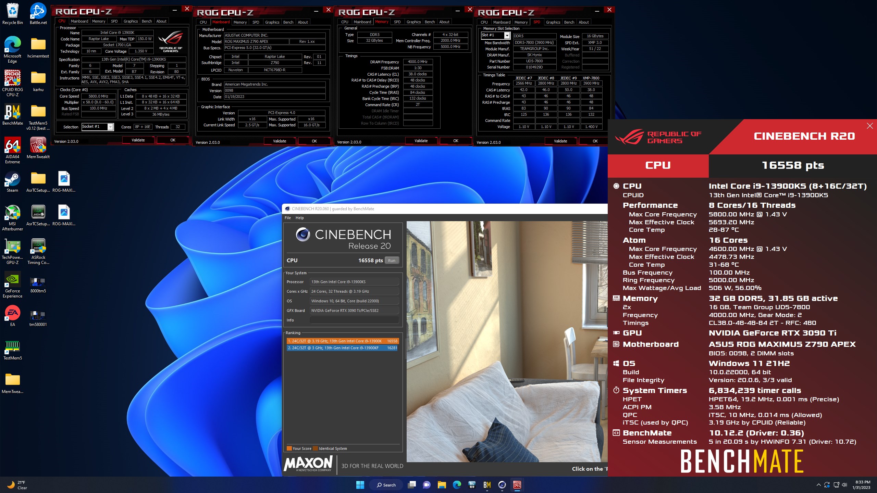877x493 pixels.
Task: Click Run next to the CPU score in Cinebench
Action: tap(392, 261)
